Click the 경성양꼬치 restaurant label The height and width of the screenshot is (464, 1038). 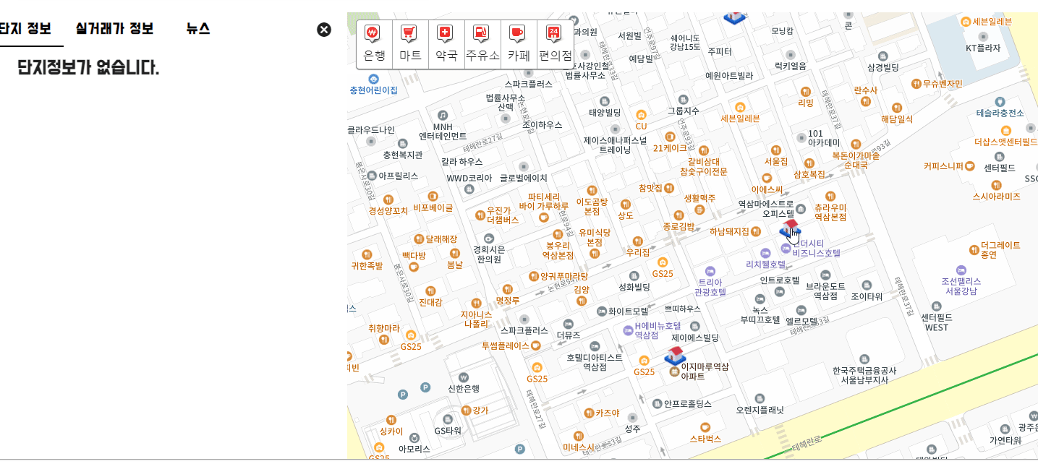[388, 211]
